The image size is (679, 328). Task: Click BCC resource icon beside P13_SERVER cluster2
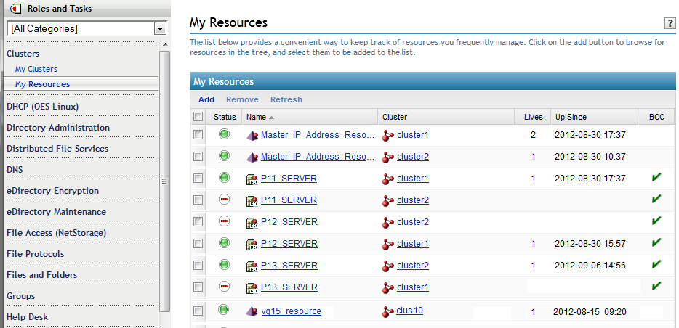[x=252, y=266]
